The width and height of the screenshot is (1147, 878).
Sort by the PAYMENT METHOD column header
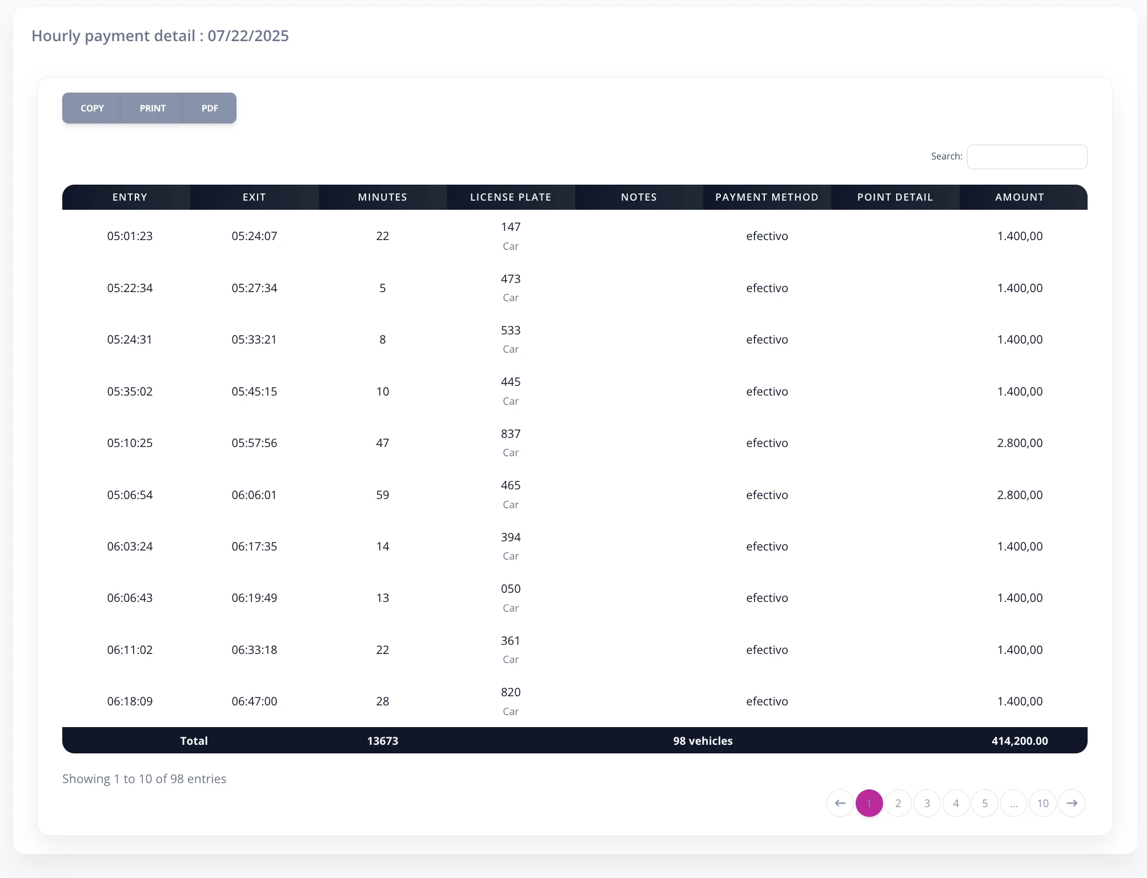pos(767,197)
